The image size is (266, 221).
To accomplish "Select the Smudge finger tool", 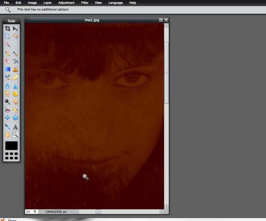I will click(x=7, y=94).
